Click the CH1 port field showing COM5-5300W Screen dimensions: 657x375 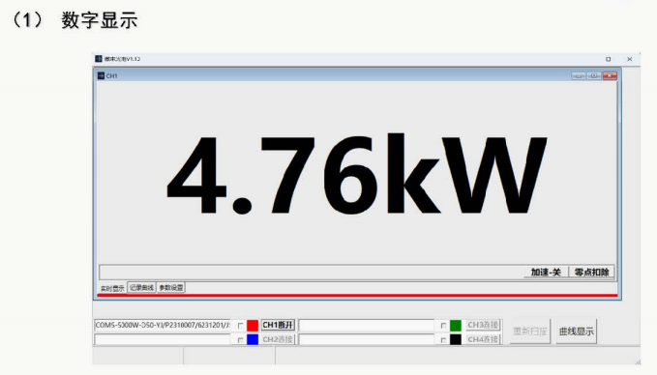pyautogui.click(x=163, y=325)
